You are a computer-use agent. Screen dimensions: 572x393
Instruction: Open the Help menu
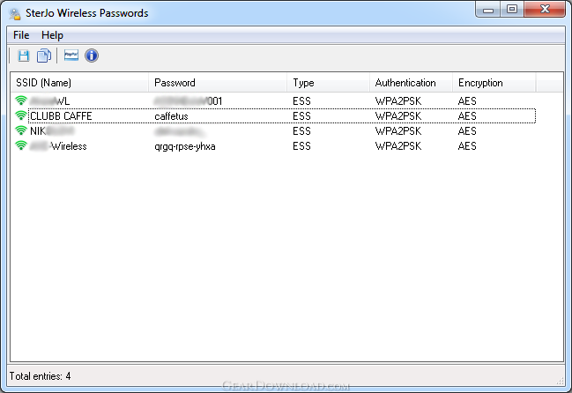(52, 35)
